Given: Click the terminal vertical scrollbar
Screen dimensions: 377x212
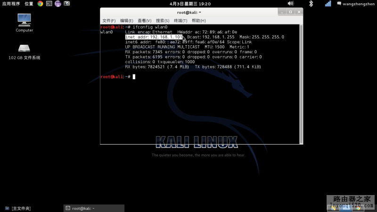Looking at the screenshot, I should point(301,84).
